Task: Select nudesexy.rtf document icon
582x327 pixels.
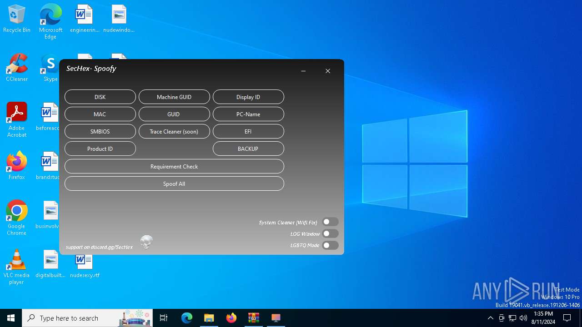Action: [85, 266]
